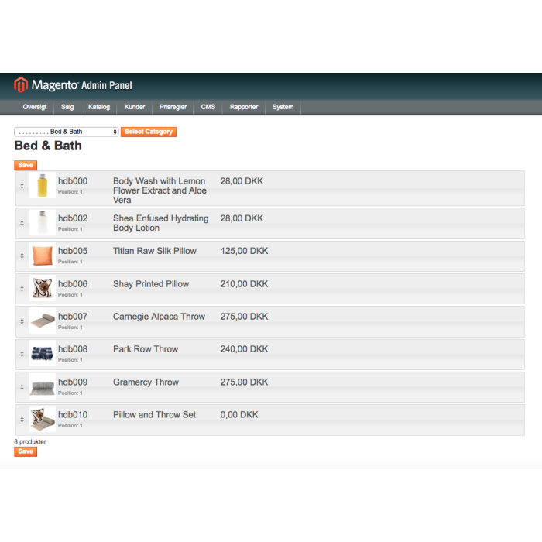This screenshot has width=542, height=542.
Task: Click the Shay Printed Pillow name
Action: (x=151, y=284)
